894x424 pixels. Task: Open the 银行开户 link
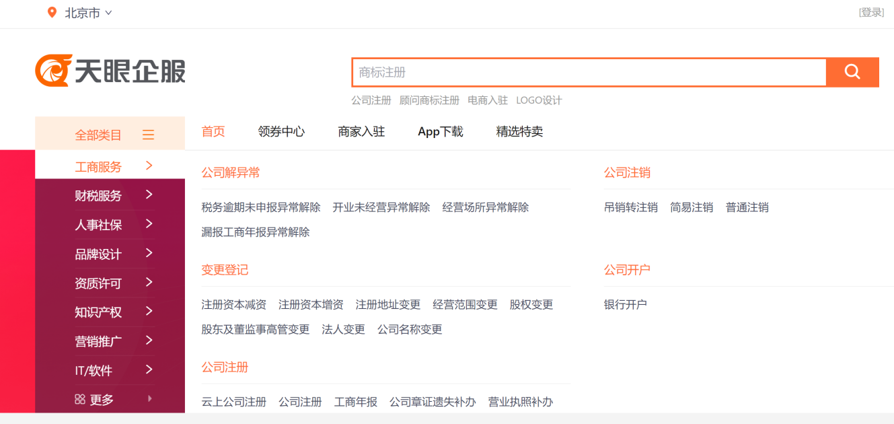[x=626, y=305]
